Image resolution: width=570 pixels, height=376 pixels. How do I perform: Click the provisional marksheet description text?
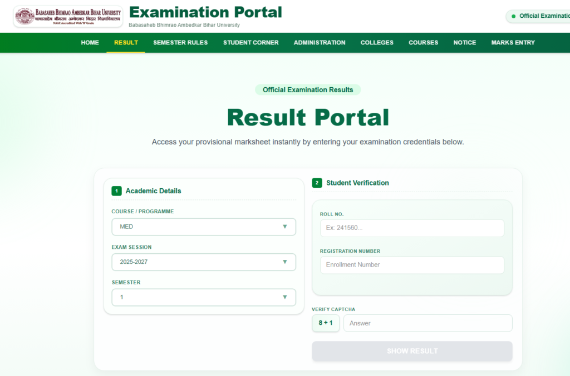[308, 142]
